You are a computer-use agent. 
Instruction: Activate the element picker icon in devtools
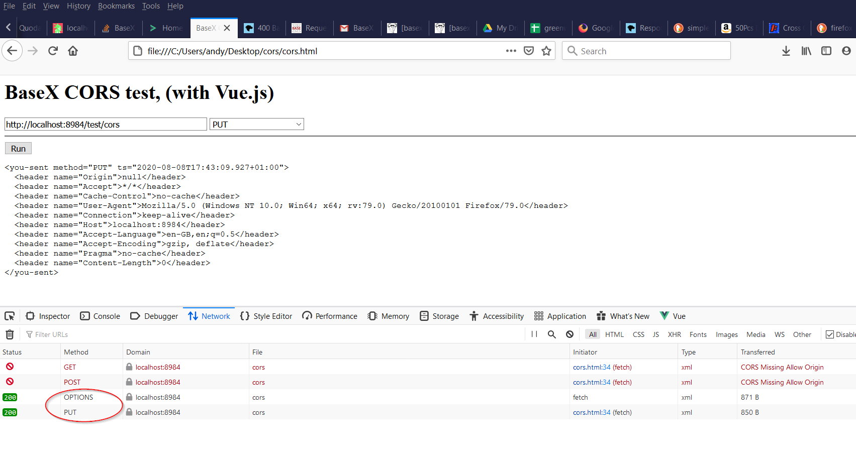[10, 316]
